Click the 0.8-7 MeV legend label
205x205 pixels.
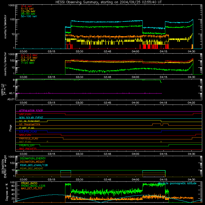[28, 60]
